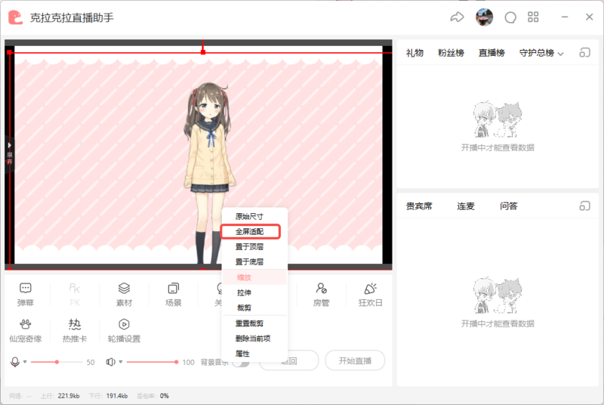
Task: Mute the speaker volume icon
Action: point(110,362)
